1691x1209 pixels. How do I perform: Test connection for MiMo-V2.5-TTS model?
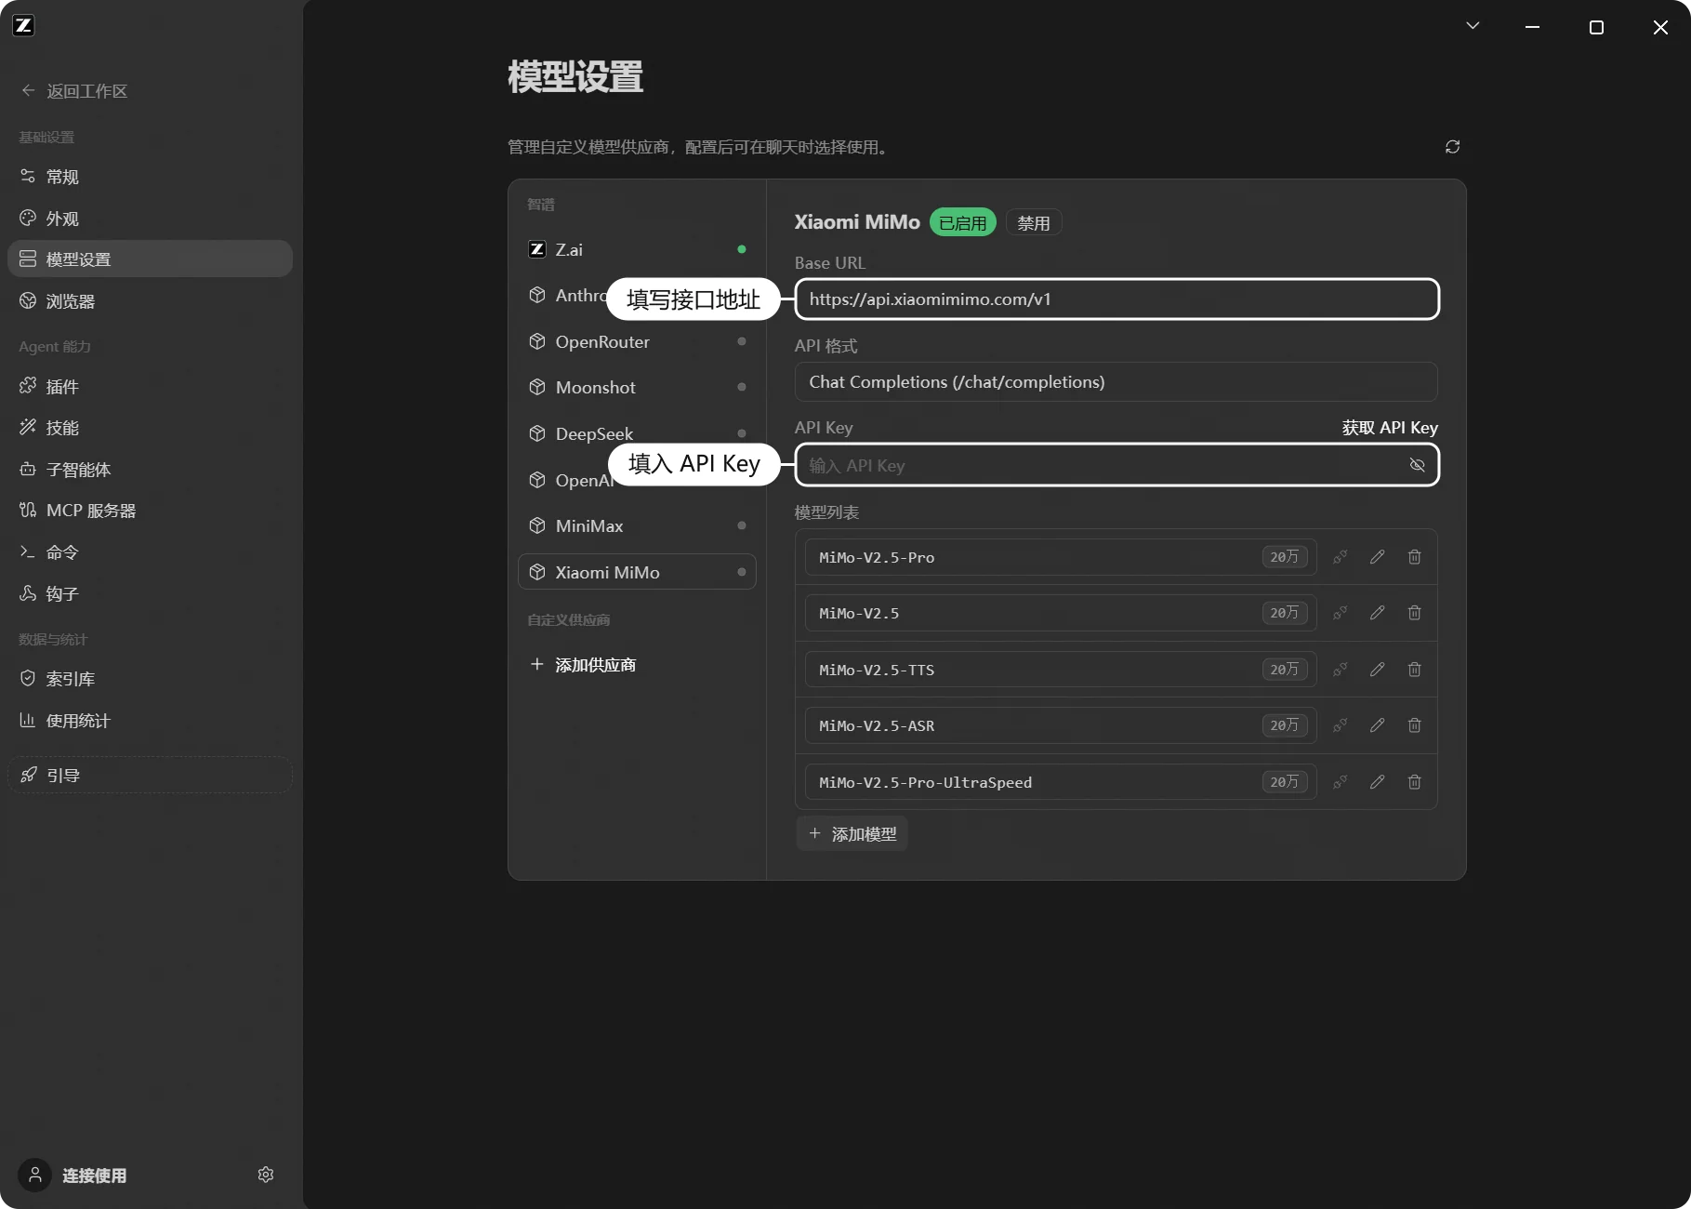coord(1340,670)
